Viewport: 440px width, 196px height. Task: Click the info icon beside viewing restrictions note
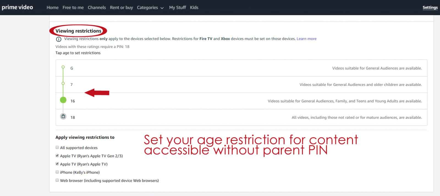[59, 39]
